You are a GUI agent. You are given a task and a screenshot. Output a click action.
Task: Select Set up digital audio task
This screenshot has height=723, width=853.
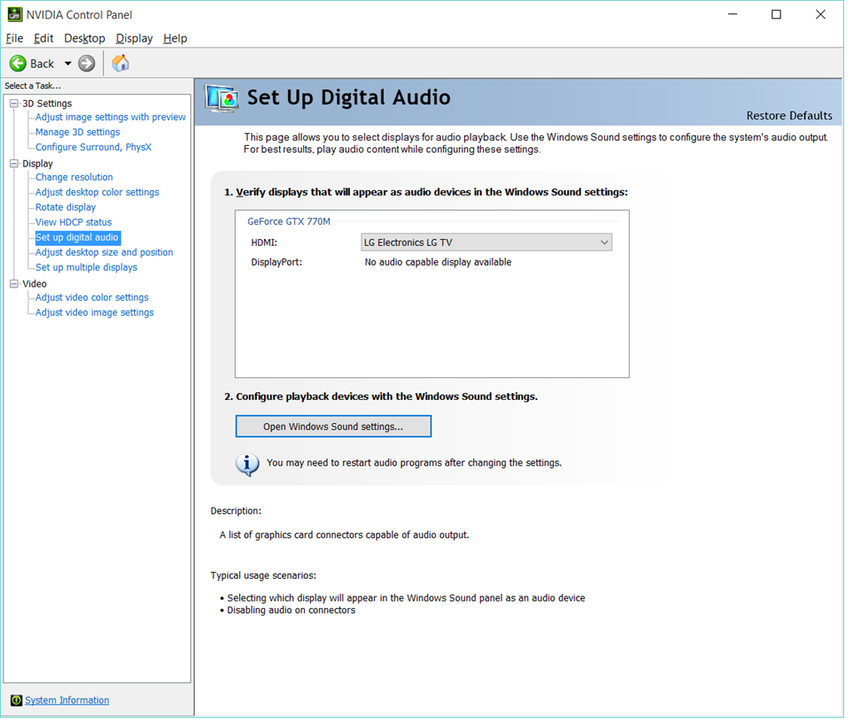77,239
